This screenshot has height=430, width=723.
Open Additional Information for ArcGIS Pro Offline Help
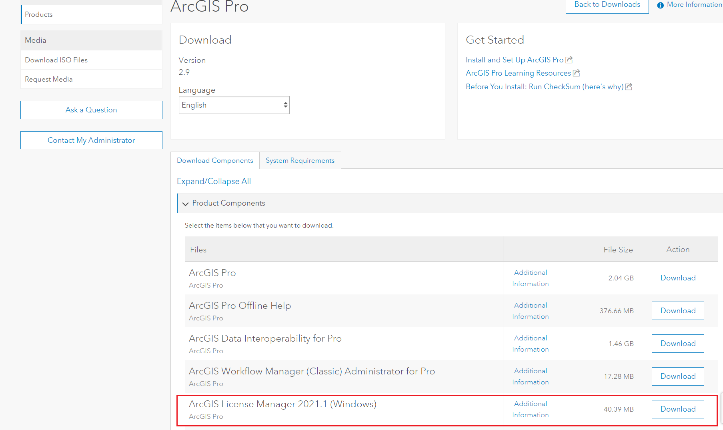point(531,311)
